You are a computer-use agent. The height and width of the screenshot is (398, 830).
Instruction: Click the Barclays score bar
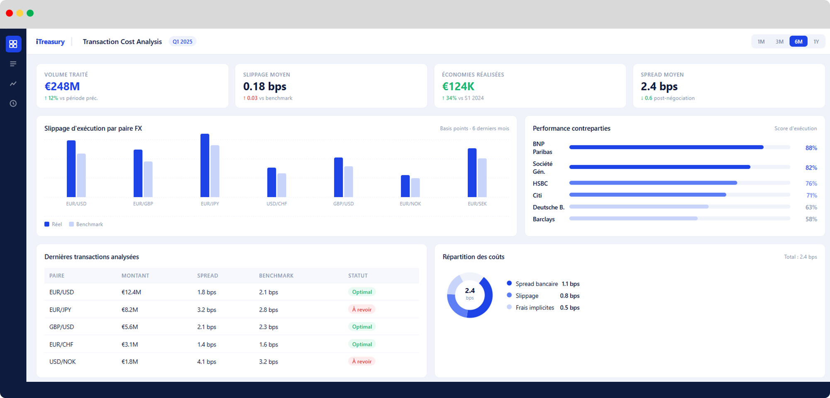(x=680, y=218)
